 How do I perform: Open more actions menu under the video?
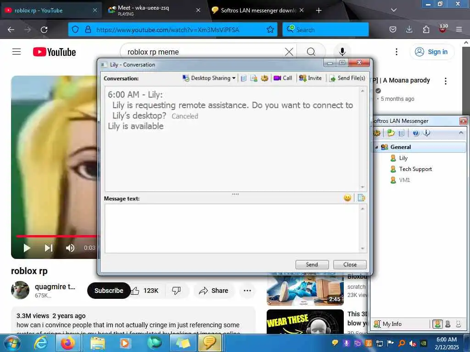coord(247,291)
